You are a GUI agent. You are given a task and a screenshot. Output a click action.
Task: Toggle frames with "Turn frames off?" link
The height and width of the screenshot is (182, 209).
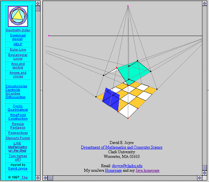click(x=18, y=157)
